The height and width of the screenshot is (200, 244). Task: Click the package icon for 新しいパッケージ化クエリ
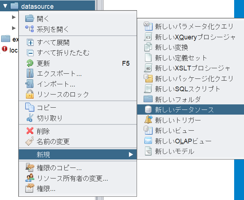(x=148, y=78)
